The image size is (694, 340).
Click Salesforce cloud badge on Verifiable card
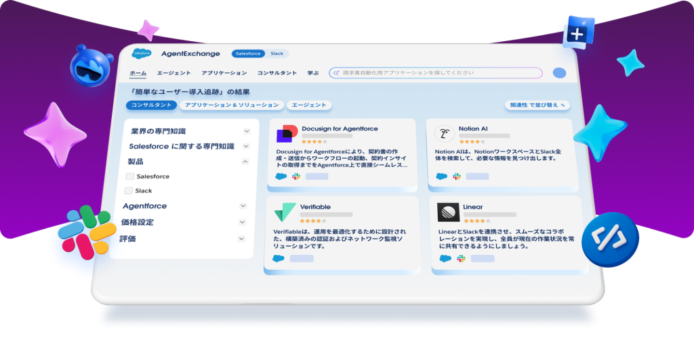point(279,259)
